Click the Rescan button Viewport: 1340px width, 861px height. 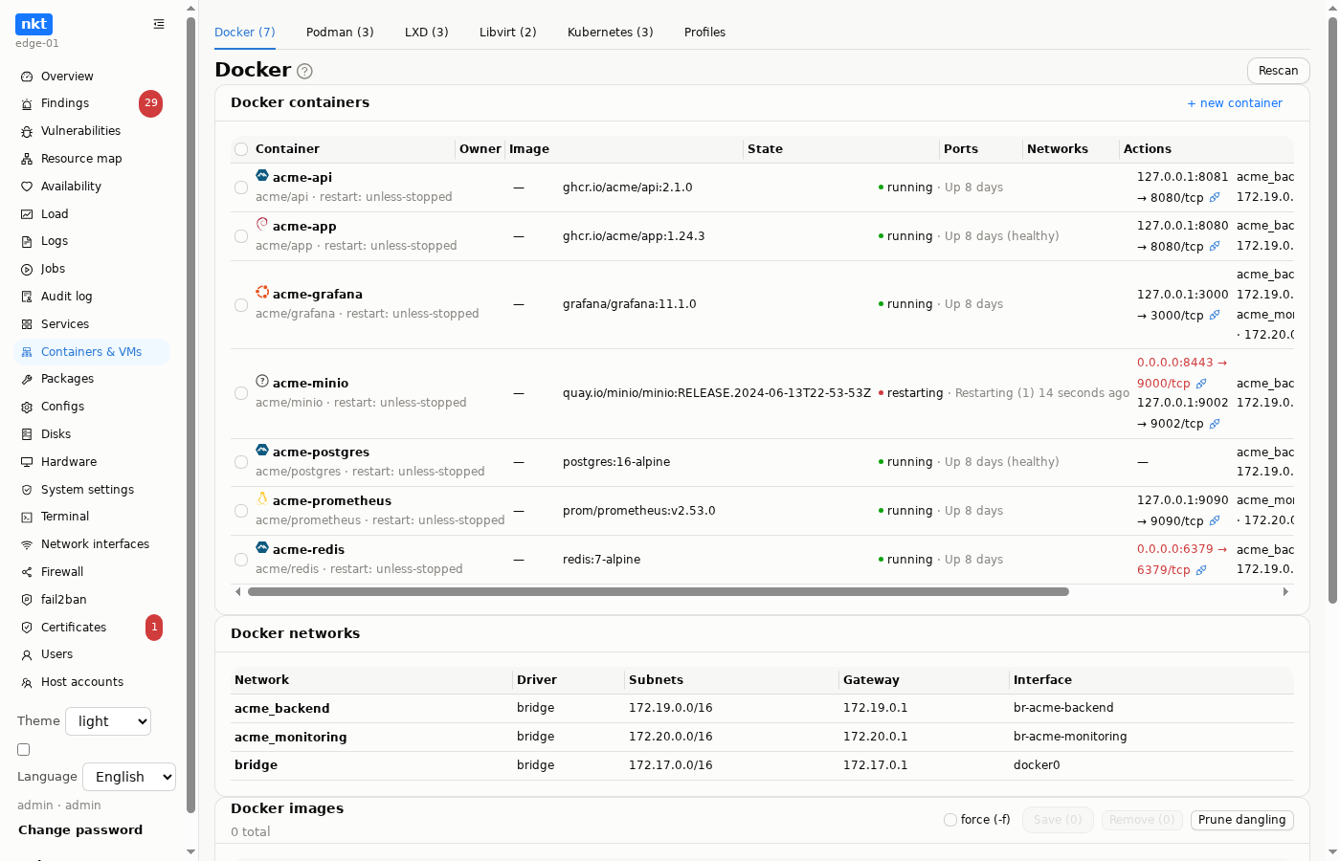point(1279,71)
